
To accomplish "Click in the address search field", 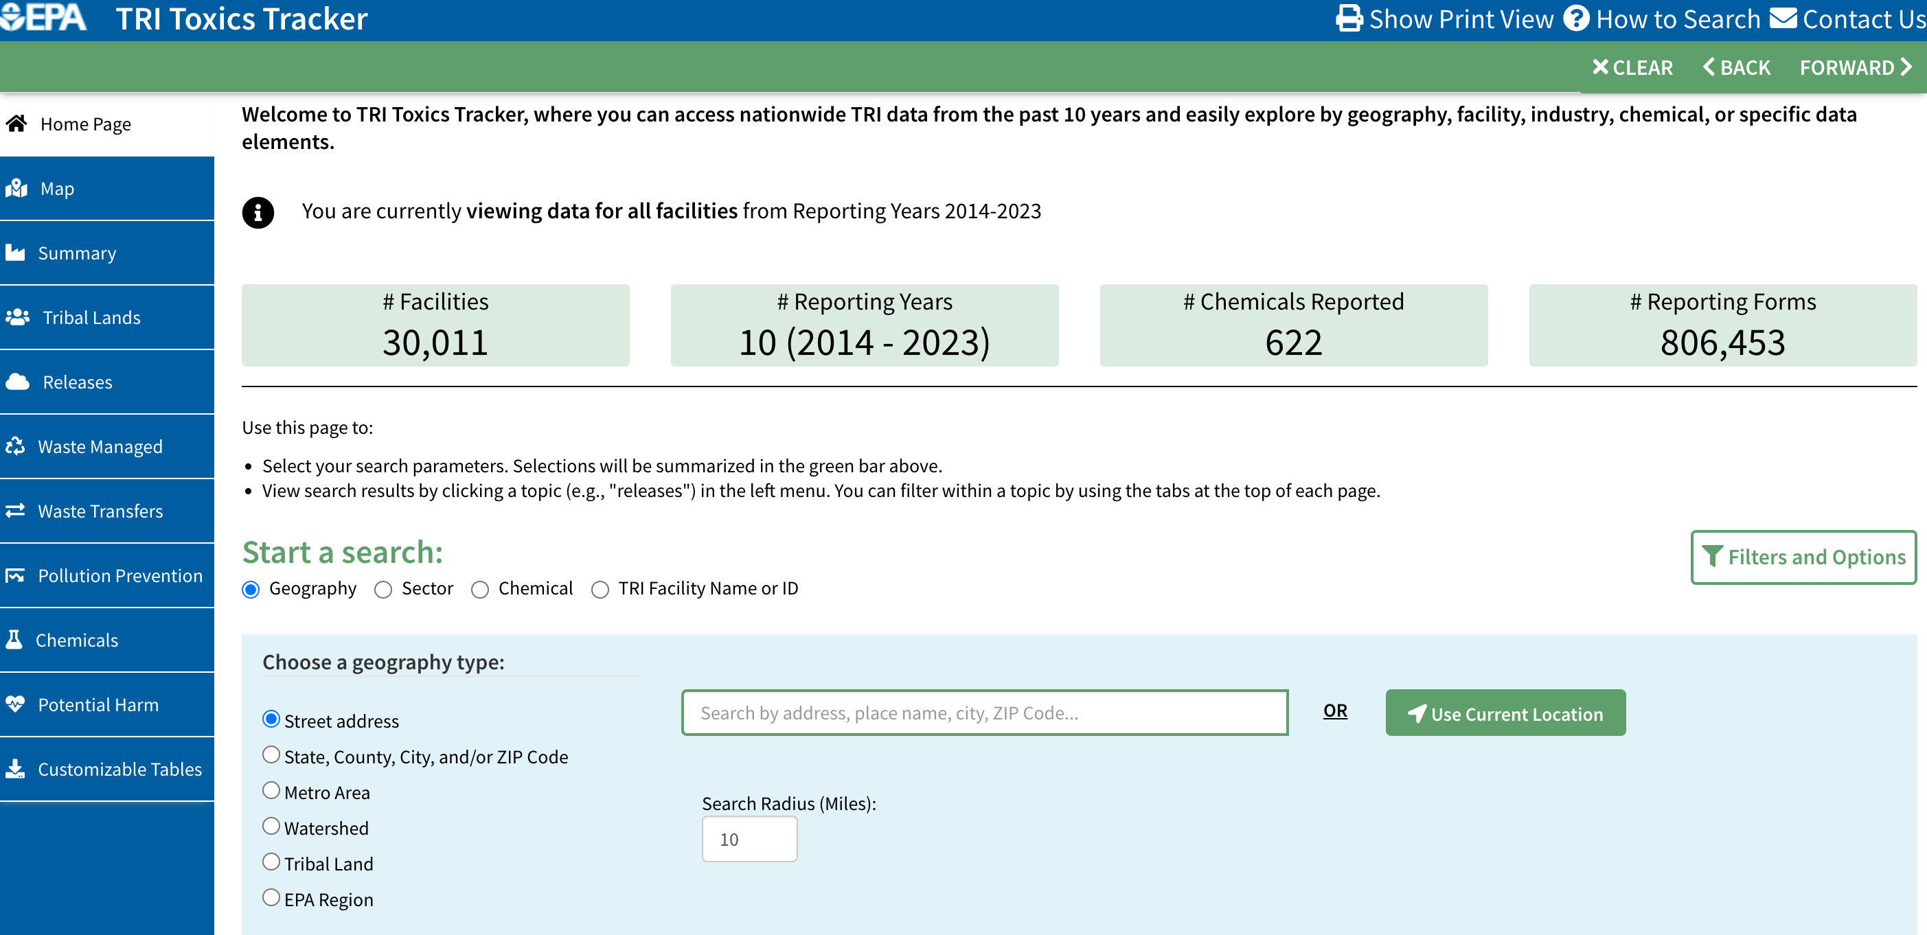I will 983,713.
